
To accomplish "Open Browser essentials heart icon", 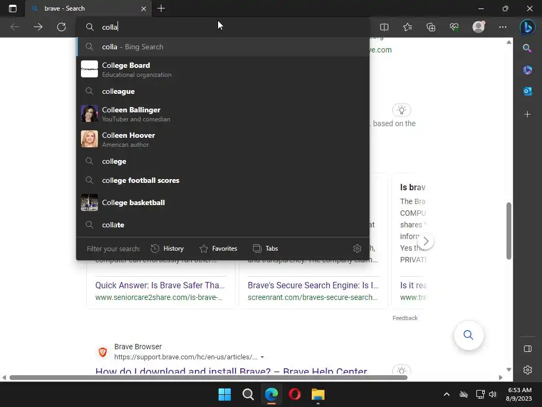I will tap(454, 27).
